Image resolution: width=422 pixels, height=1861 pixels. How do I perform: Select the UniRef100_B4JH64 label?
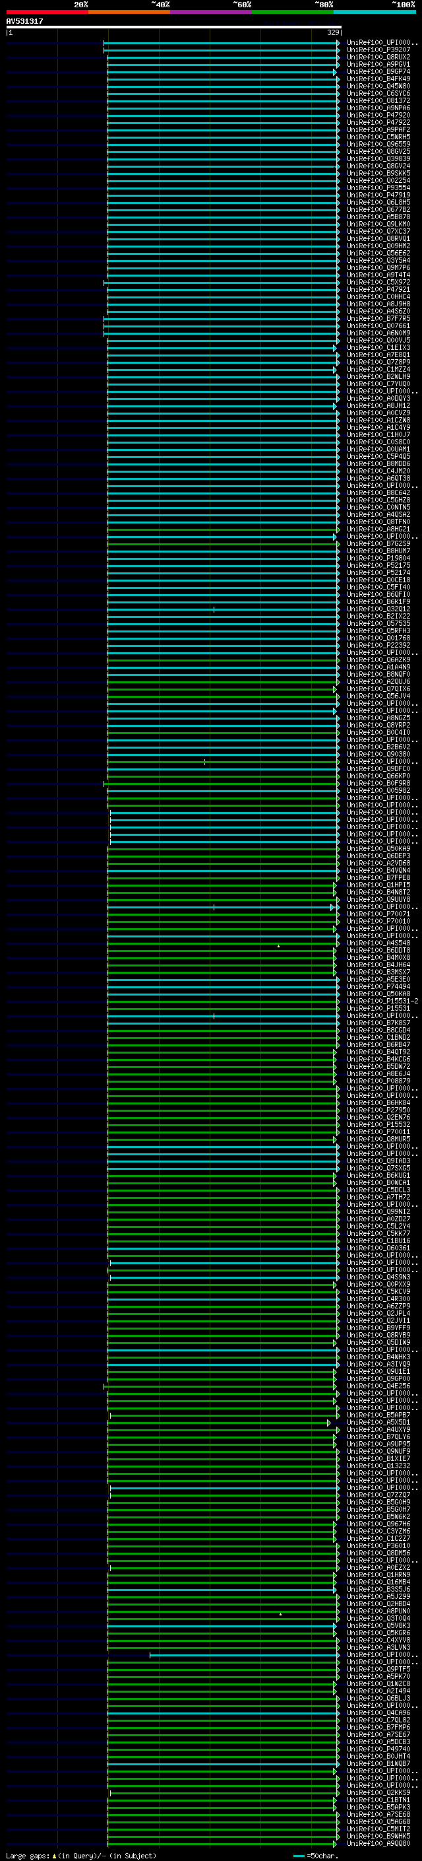[378, 964]
